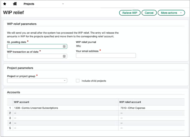
Task: Open GL posting date calendar picker
Action: [x=64, y=46]
